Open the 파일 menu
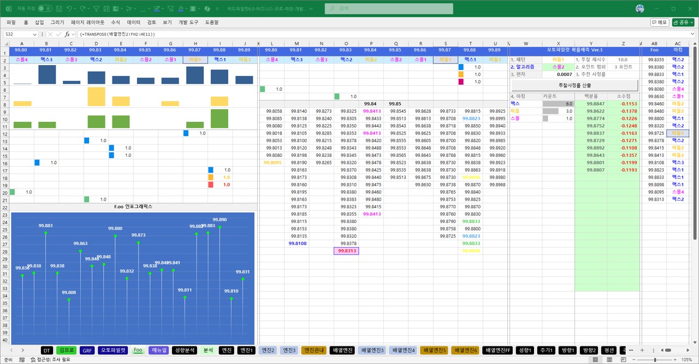The image size is (699, 364). [x=11, y=22]
